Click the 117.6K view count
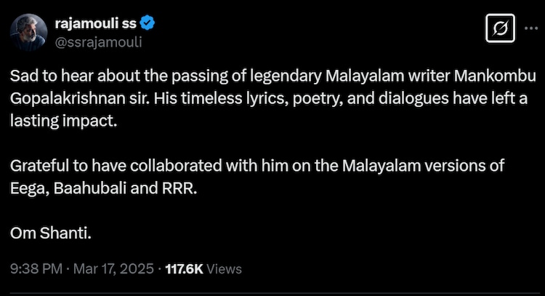This screenshot has width=545, height=296. [185, 269]
